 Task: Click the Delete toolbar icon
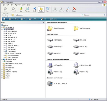74,9
